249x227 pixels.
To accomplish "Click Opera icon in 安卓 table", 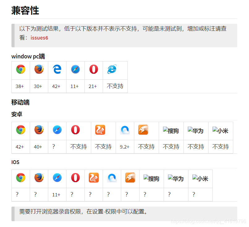I will [x=75, y=130].
